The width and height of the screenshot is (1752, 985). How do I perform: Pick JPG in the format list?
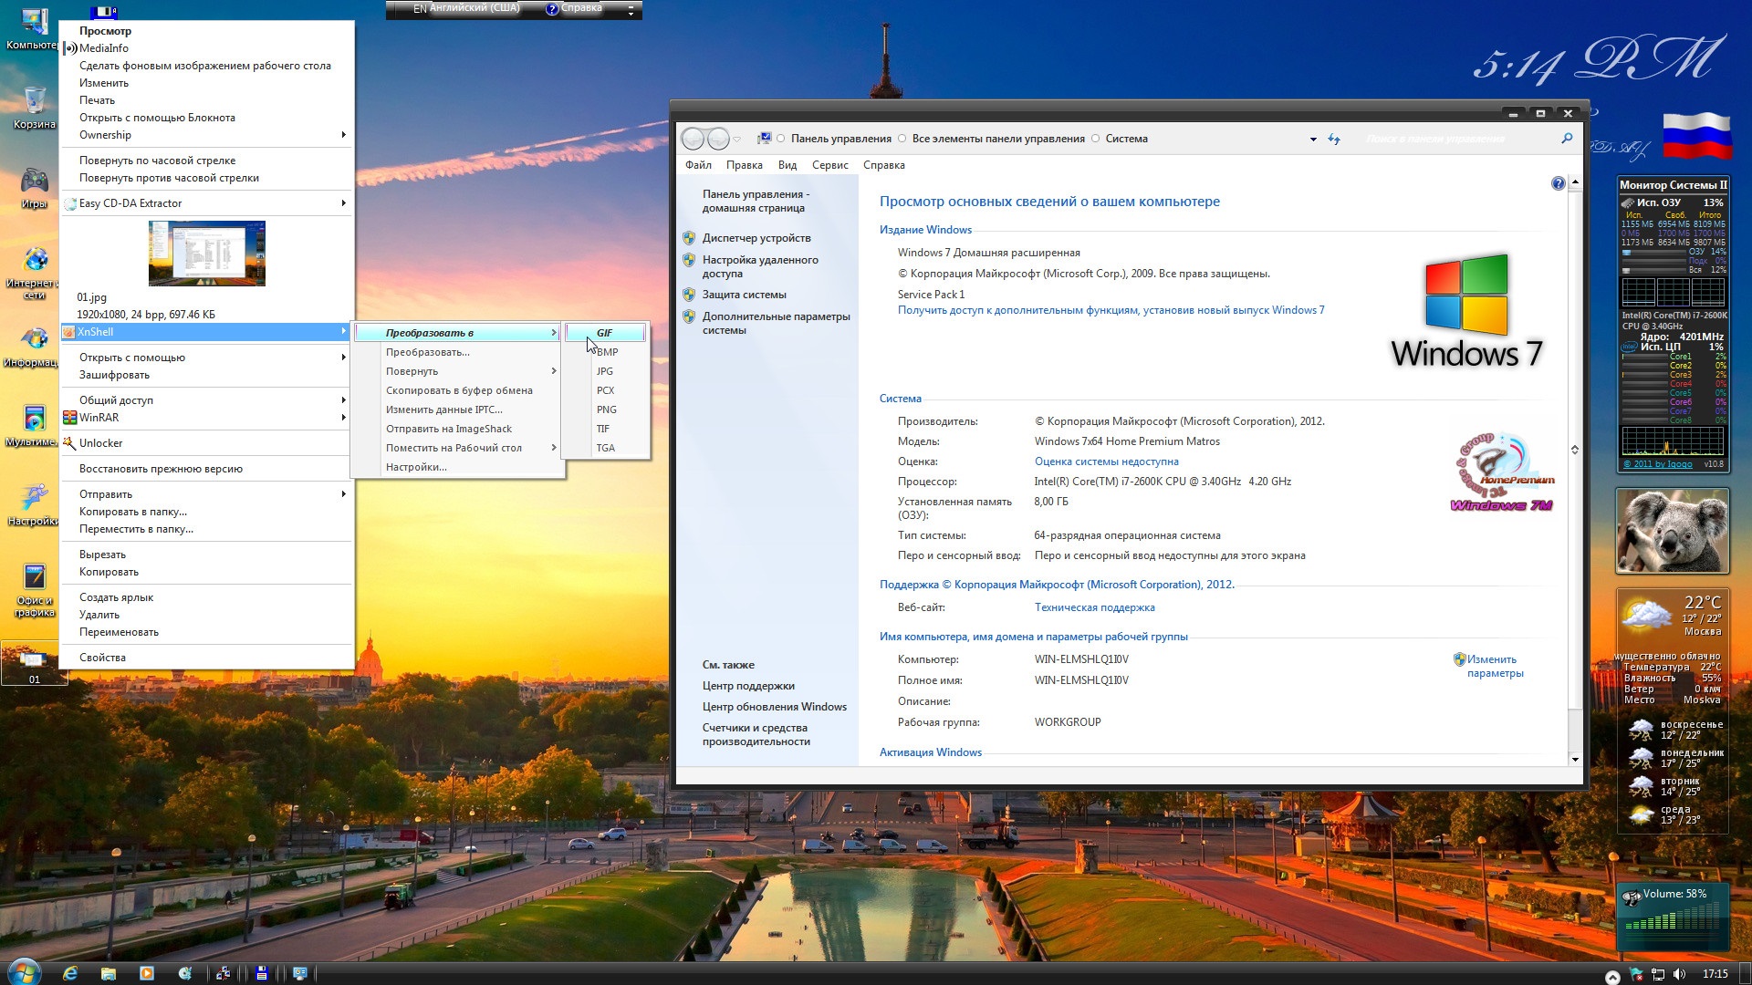tap(605, 371)
